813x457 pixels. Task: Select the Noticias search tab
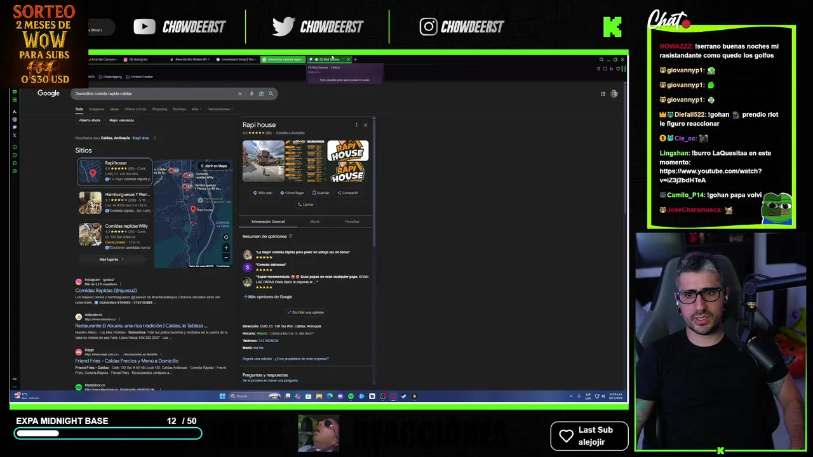click(x=180, y=109)
